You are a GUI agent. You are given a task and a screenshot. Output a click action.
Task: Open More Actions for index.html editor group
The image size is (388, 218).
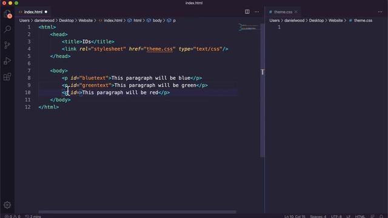click(x=257, y=12)
